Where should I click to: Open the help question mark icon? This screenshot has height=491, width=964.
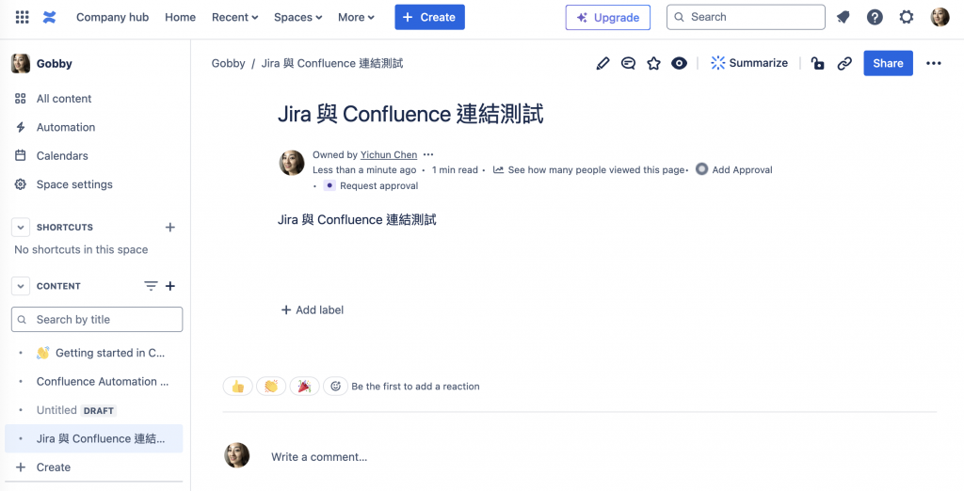coord(875,17)
